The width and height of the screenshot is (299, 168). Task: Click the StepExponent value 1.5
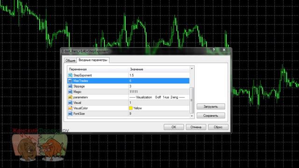click(132, 75)
